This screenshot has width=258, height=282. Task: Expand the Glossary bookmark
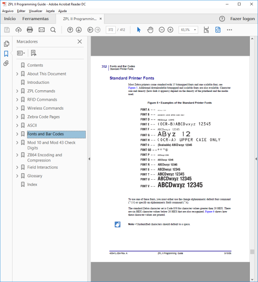[x=17, y=176]
